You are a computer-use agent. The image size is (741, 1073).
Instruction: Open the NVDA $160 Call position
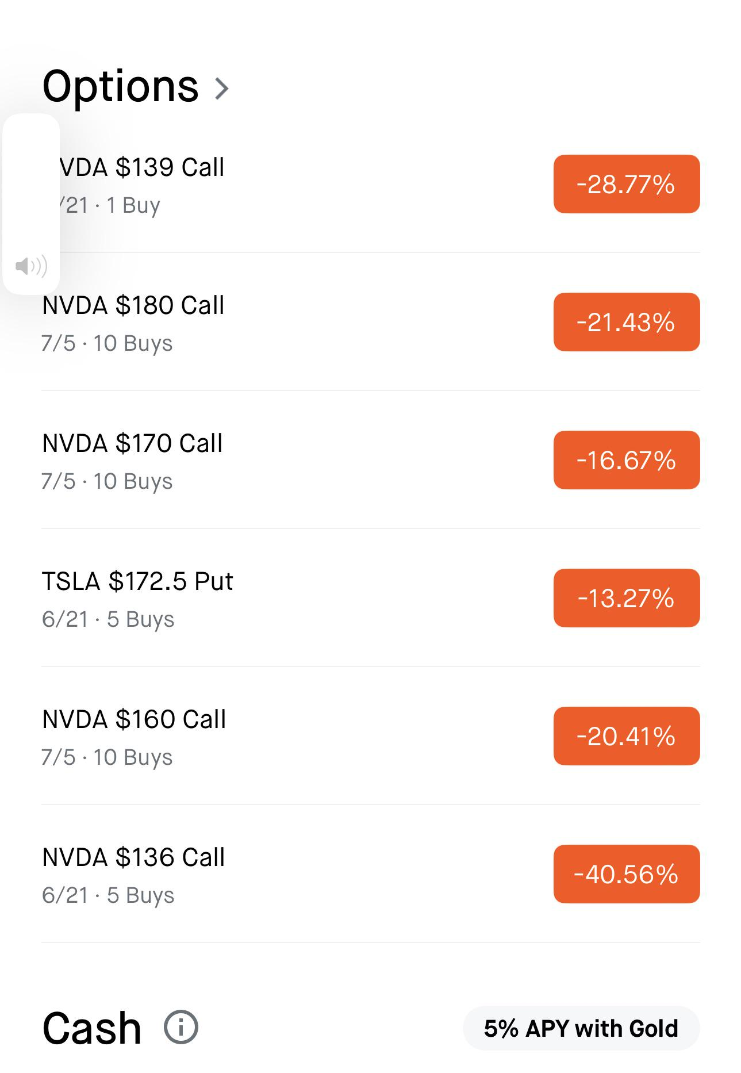point(371,736)
